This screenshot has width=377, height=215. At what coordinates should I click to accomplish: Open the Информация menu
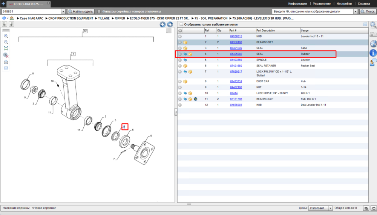point(297,4)
